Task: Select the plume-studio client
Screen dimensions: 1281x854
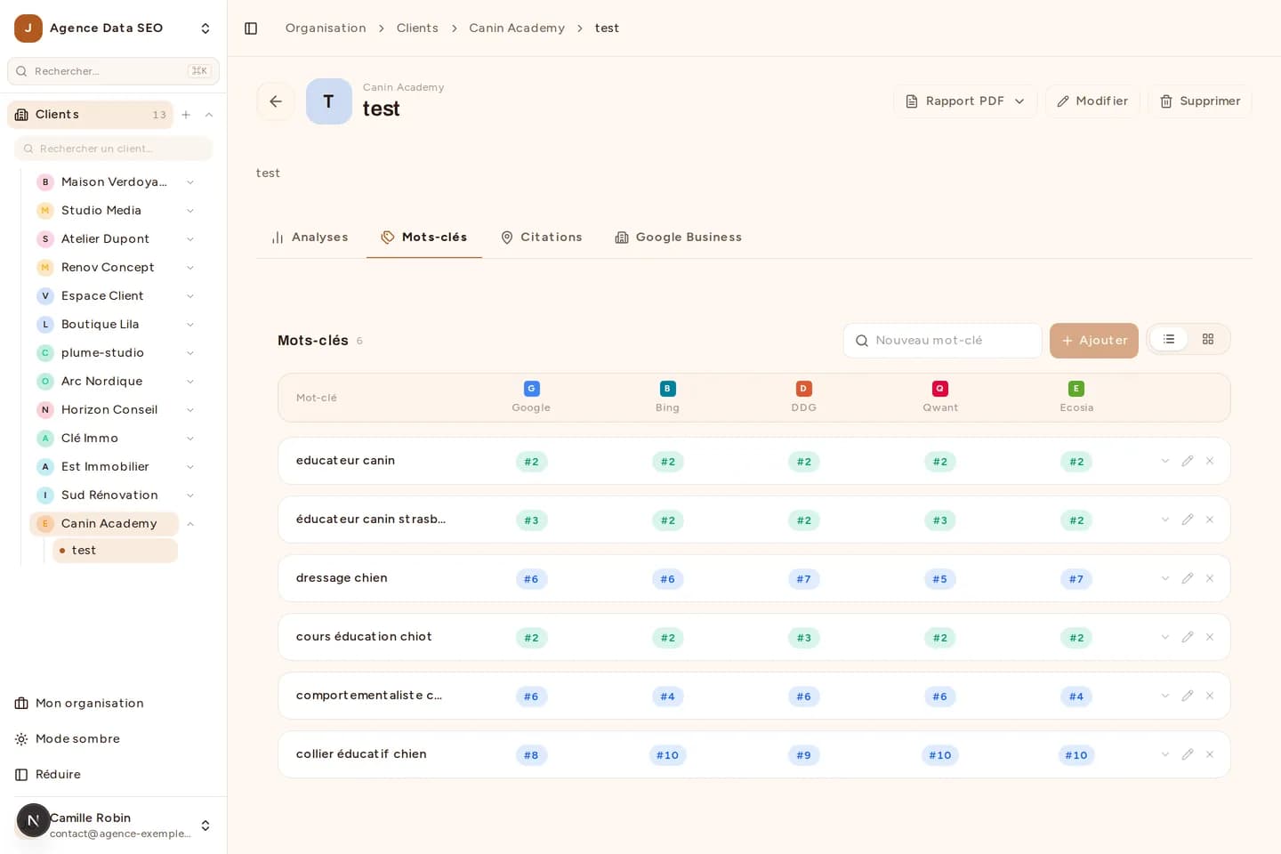Action: pos(102,353)
